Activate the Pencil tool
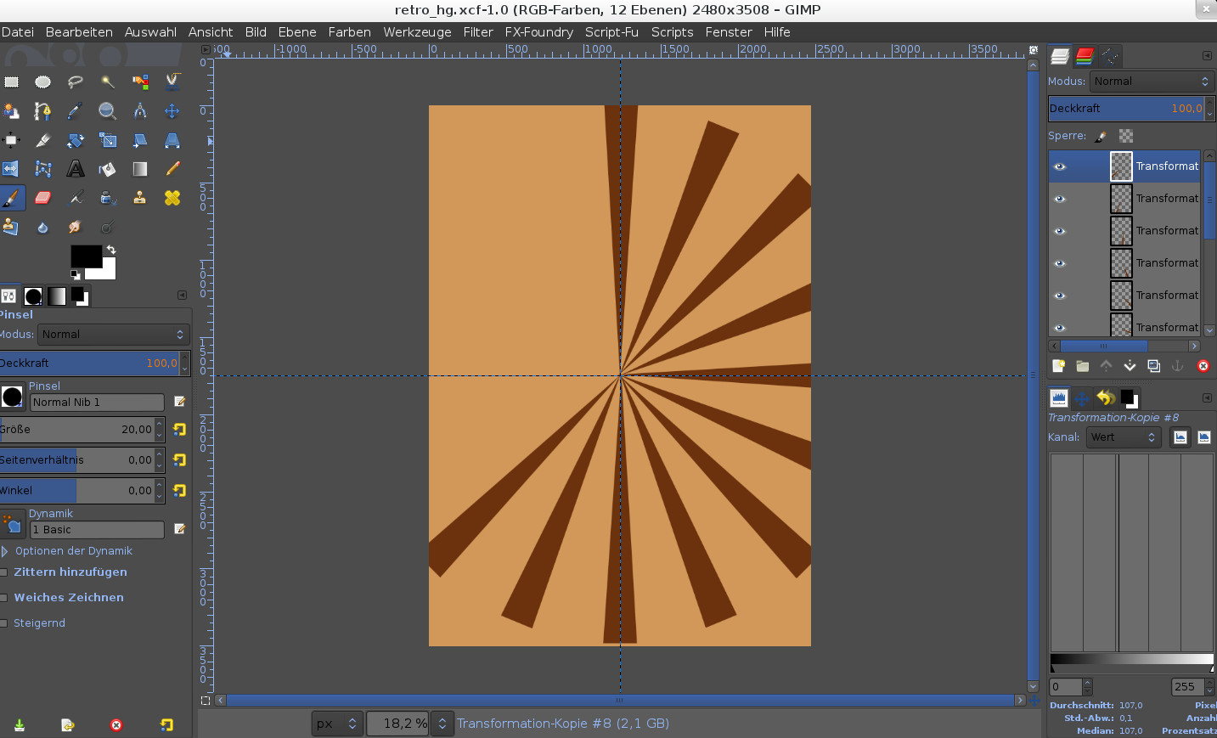The width and height of the screenshot is (1217, 738). pyautogui.click(x=172, y=169)
